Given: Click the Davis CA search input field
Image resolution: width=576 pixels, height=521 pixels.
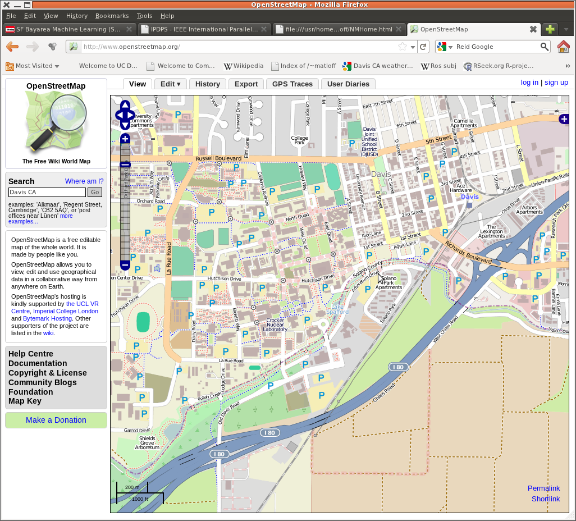Looking at the screenshot, I should pos(47,193).
